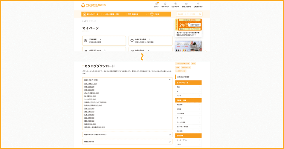This screenshot has height=149, width=284.
Task: Click the product search input field
Action: (187, 14)
